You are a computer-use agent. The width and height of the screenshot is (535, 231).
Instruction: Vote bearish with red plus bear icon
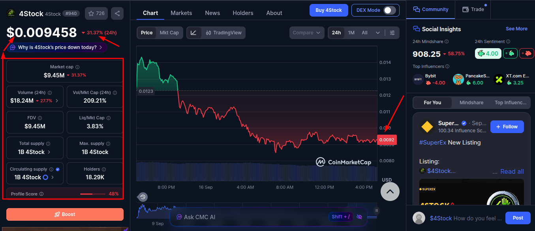click(526, 53)
